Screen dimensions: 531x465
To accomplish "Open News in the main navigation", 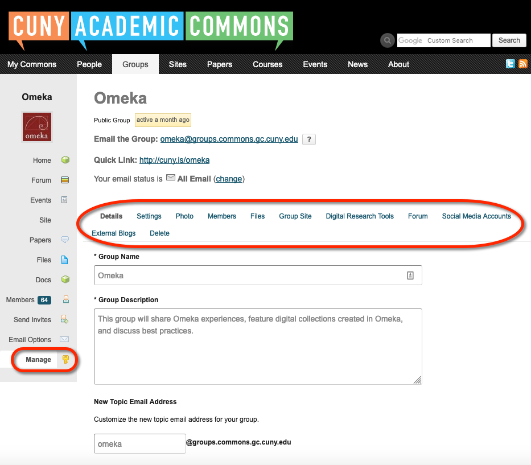I will tap(357, 64).
